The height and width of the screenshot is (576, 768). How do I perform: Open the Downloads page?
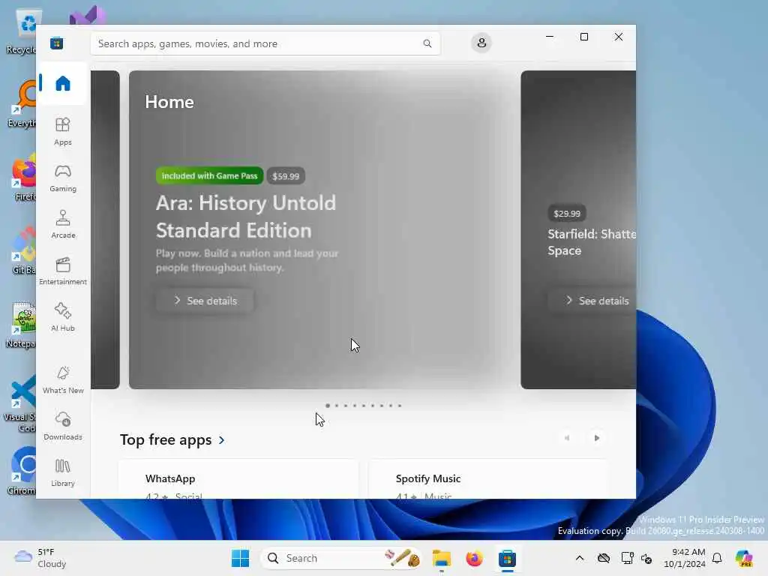(63, 427)
